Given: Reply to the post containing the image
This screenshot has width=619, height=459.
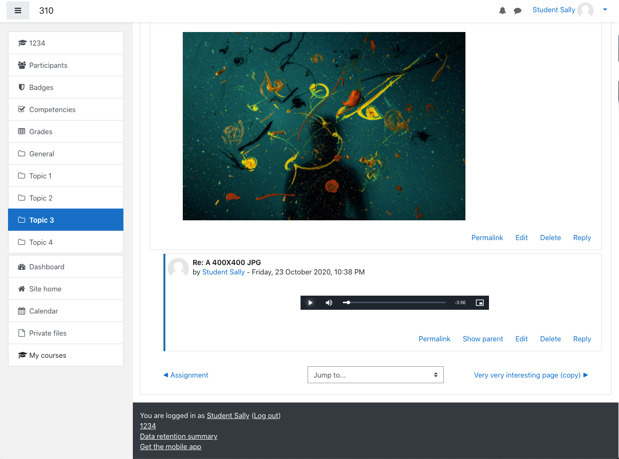Looking at the screenshot, I should pyautogui.click(x=582, y=238).
